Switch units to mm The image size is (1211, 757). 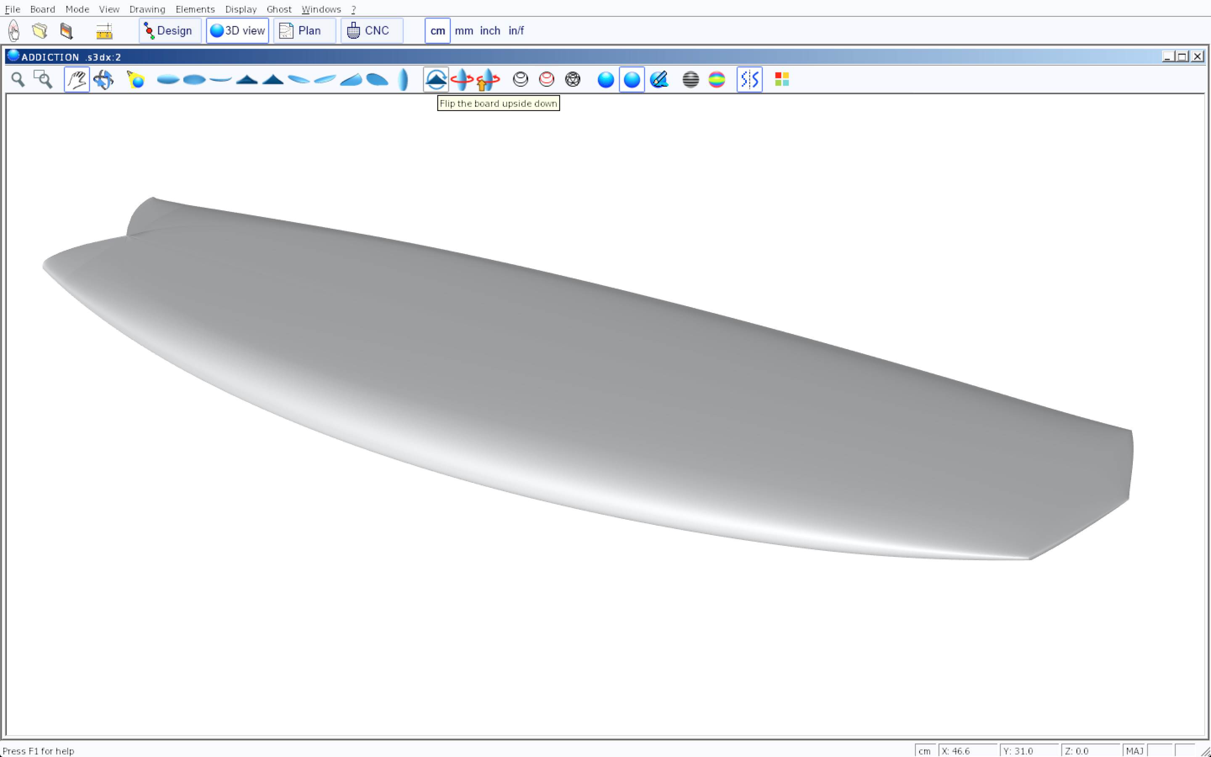click(463, 31)
